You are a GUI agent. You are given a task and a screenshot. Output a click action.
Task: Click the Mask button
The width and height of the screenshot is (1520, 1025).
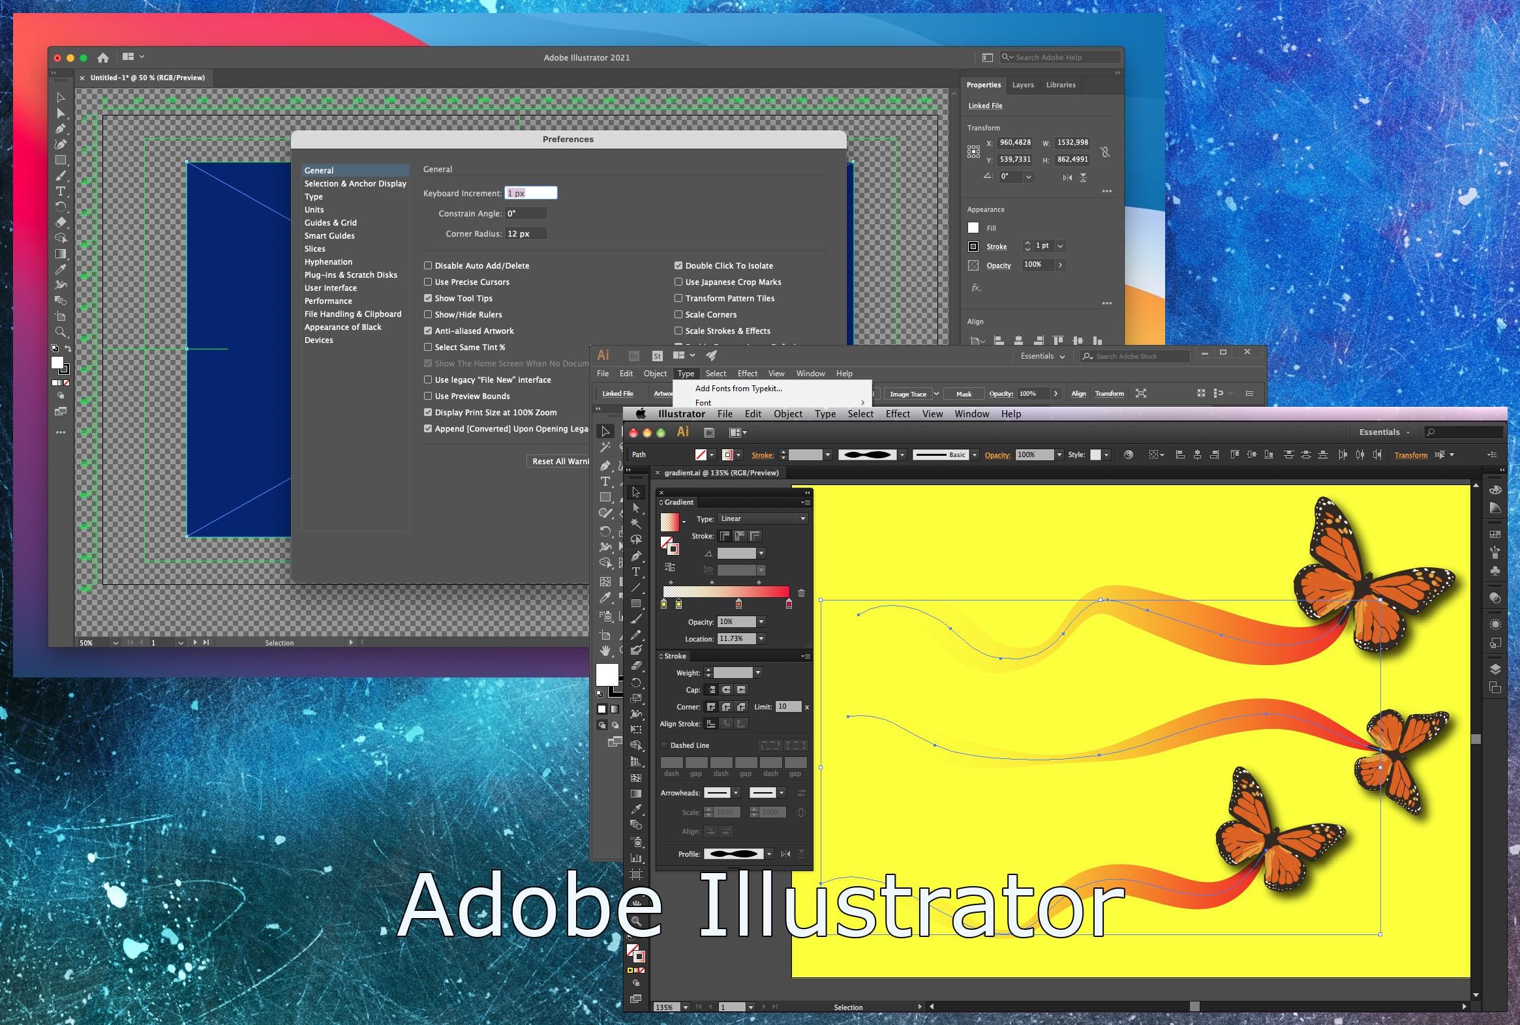coord(964,394)
